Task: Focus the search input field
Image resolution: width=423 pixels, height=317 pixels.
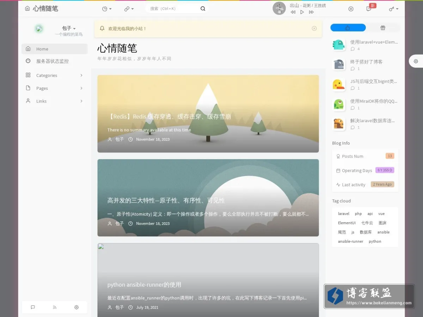Action: pyautogui.click(x=173, y=8)
